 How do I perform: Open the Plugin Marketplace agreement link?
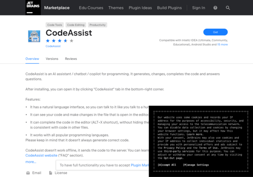pyautogui.click(x=140, y=165)
